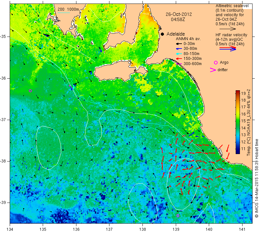The image size is (259, 233).
Task: Click longitude label 135 on the axis
Action: pos(43,229)
